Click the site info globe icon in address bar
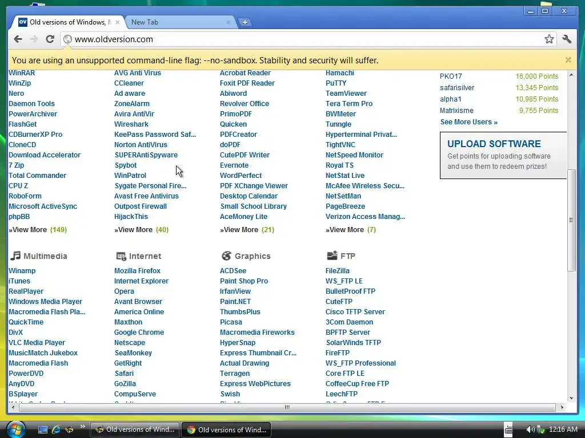 67,39
